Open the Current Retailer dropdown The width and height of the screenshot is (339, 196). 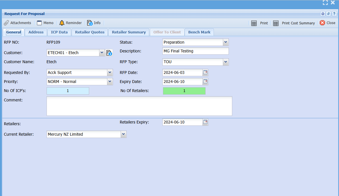[123, 134]
